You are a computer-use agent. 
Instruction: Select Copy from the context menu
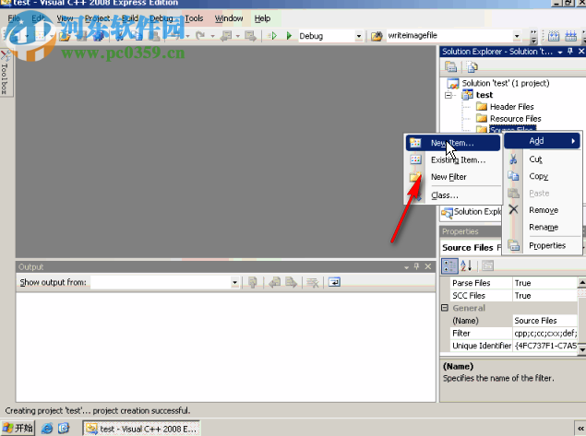[539, 176]
